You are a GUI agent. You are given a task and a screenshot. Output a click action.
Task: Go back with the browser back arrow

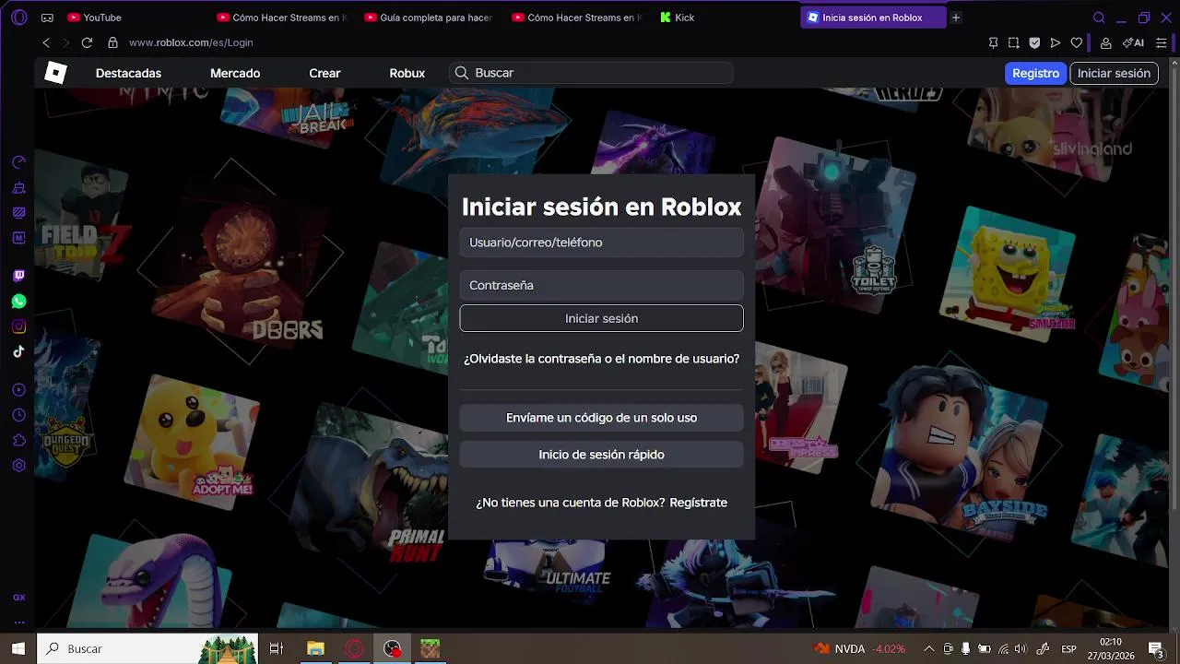46,42
